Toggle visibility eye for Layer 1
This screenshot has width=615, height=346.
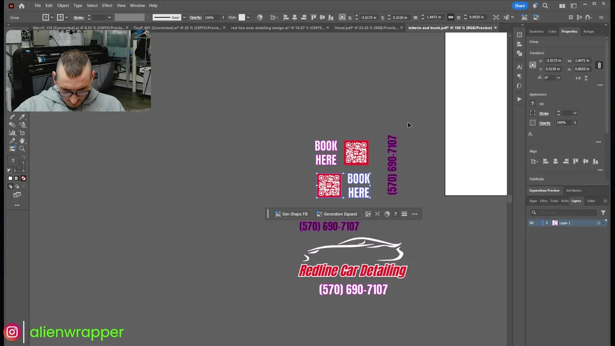[x=531, y=223]
